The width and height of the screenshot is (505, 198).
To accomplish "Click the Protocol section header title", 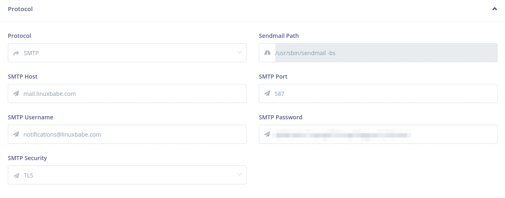I will [20, 9].
